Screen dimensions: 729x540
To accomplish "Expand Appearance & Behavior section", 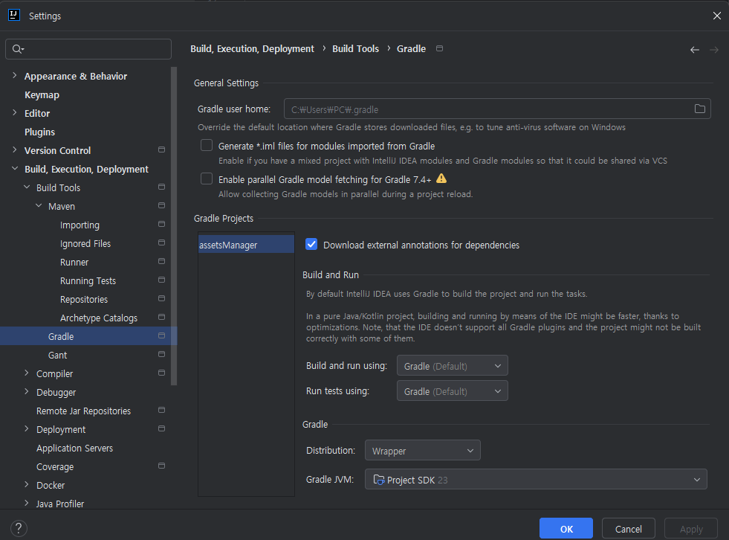I will pos(14,75).
